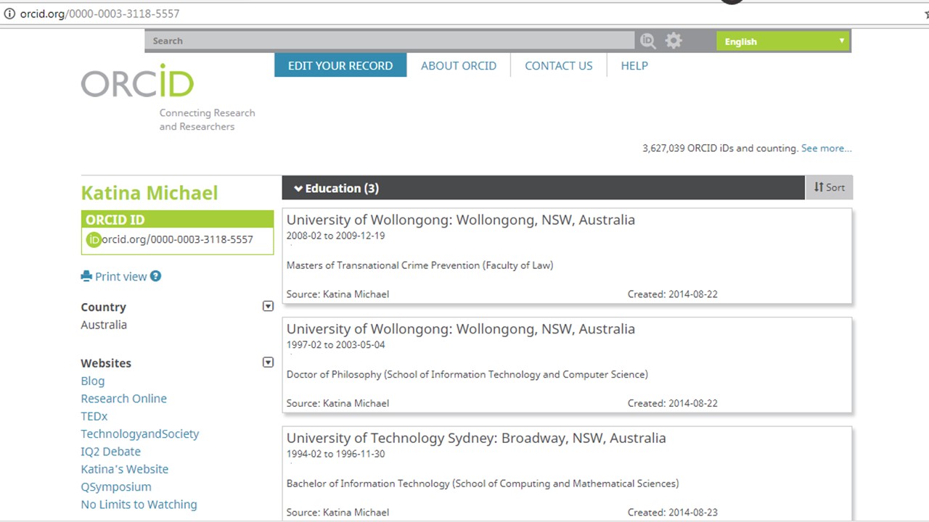Open the Blog website link
Screen dimensions: 929x522
click(93, 381)
